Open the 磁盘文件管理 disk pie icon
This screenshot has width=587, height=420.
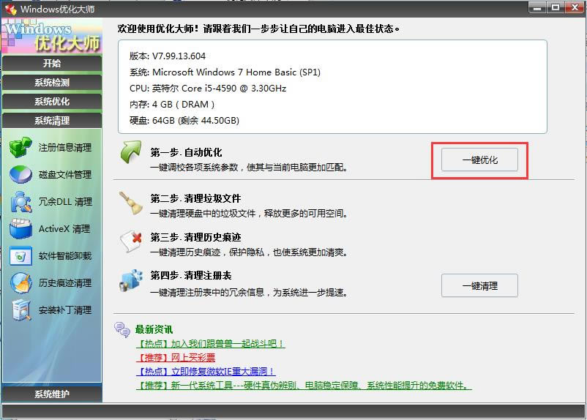(20, 174)
